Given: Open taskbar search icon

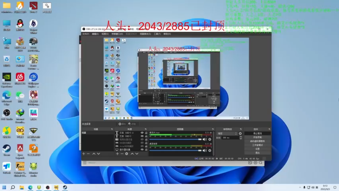Looking at the screenshot, I should (x=13, y=187).
